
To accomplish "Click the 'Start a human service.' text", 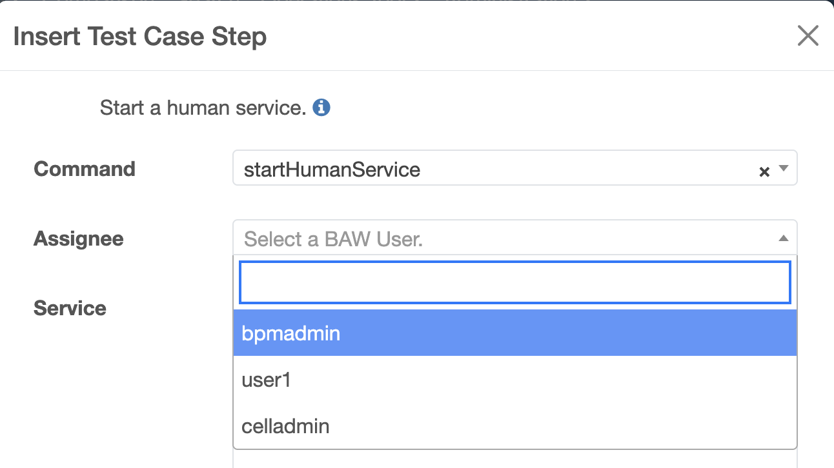I will (203, 108).
